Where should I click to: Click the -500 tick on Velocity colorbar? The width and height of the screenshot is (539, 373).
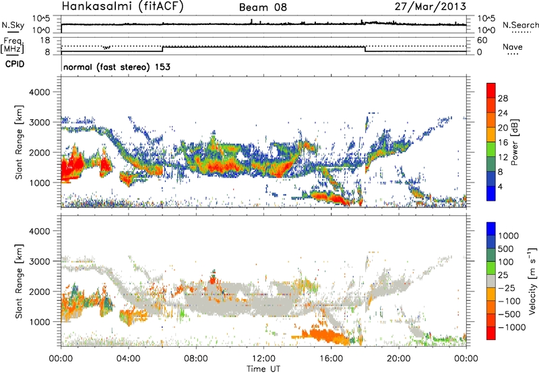point(509,314)
